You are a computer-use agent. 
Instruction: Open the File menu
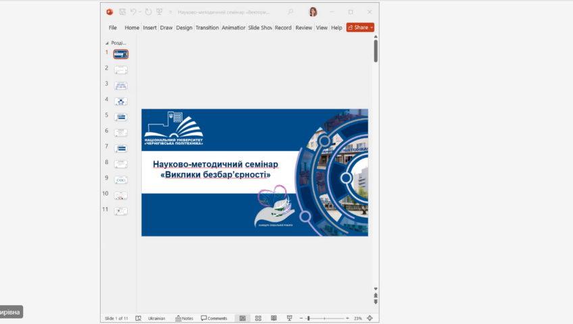pyautogui.click(x=113, y=28)
